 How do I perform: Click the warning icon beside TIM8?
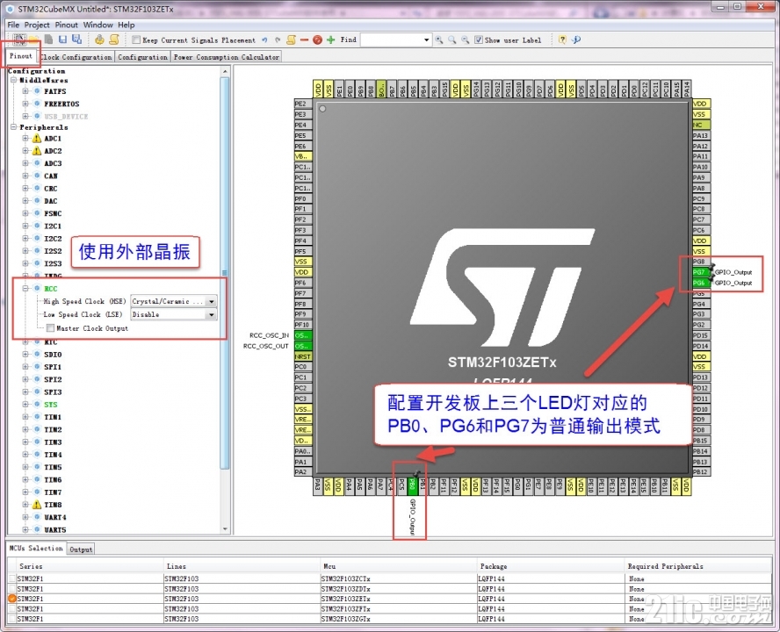coord(37,505)
